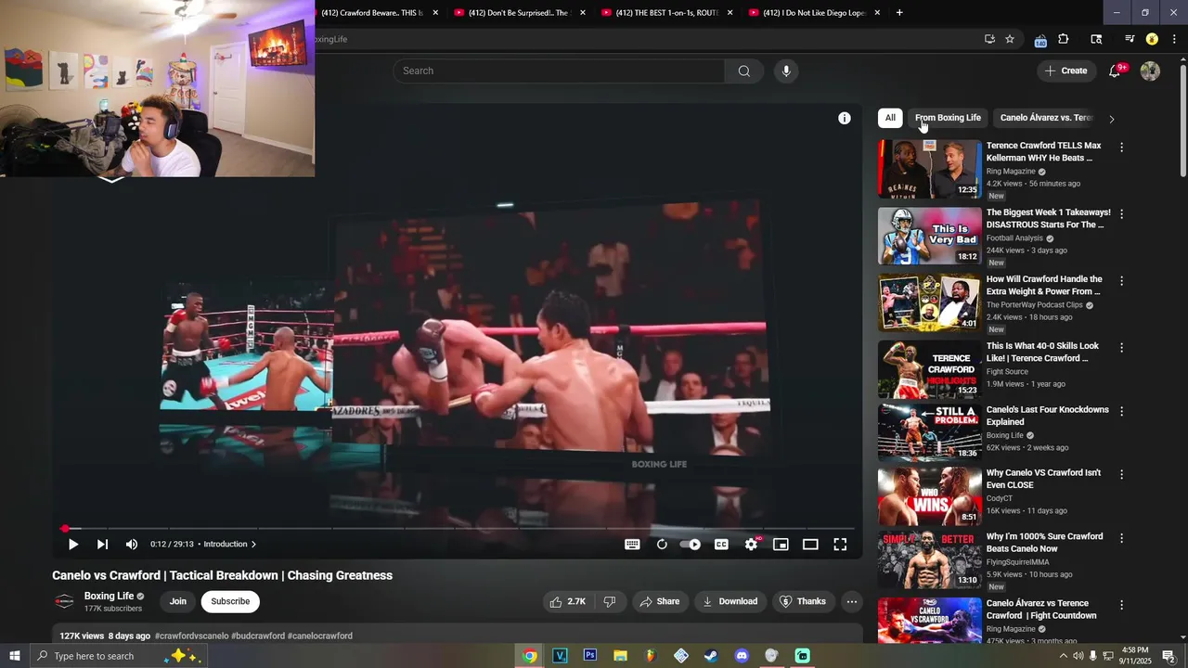This screenshot has height=668, width=1188.
Task: Open The Biggest Week 1 Takeaways thumbnail
Action: (929, 236)
